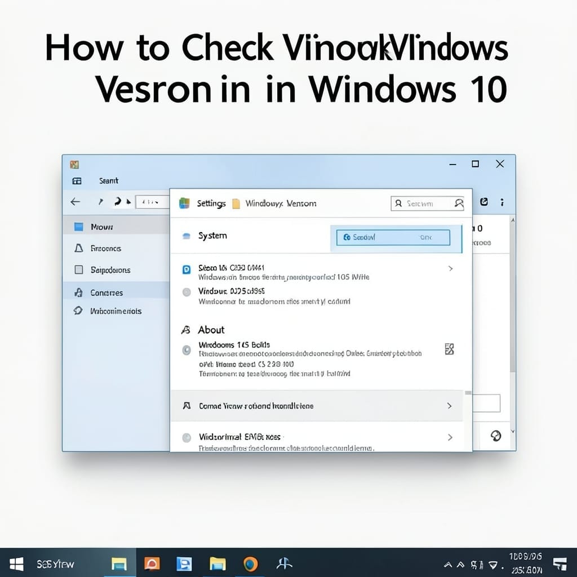This screenshot has width=577, height=577.
Task: Launch Firefox from the taskbar
Action: [251, 563]
